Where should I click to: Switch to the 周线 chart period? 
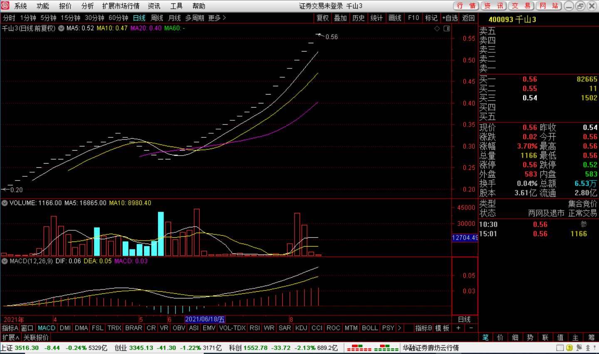pos(157,18)
